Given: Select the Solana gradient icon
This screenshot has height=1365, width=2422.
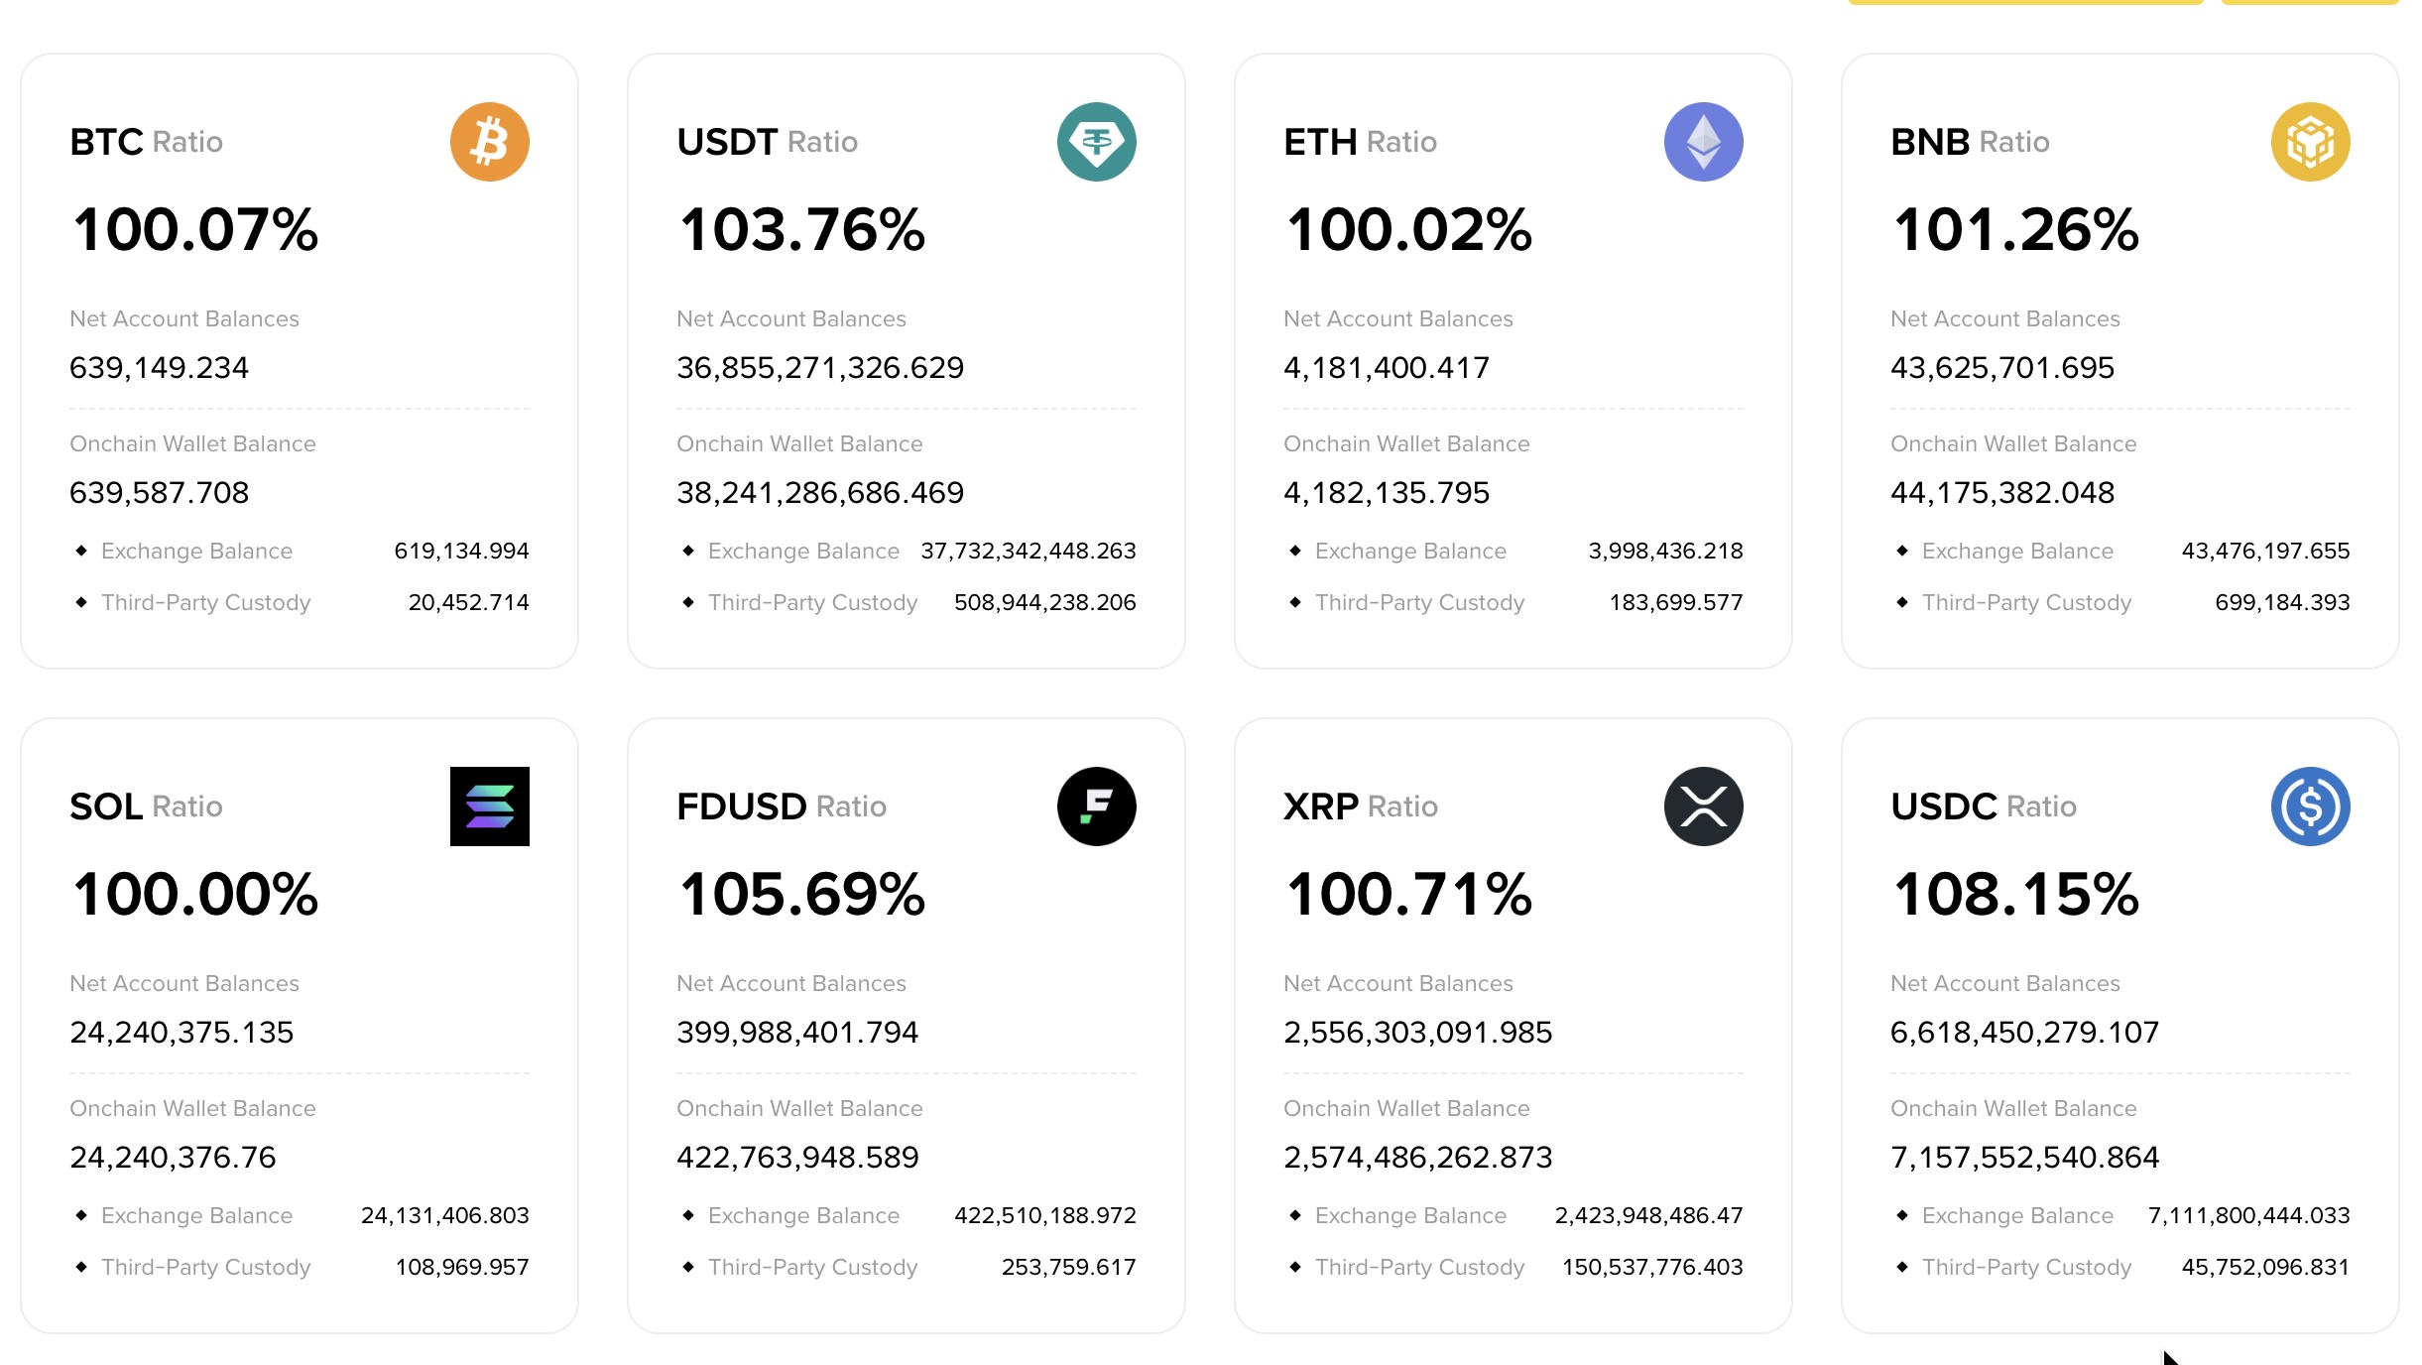Looking at the screenshot, I should click(489, 807).
